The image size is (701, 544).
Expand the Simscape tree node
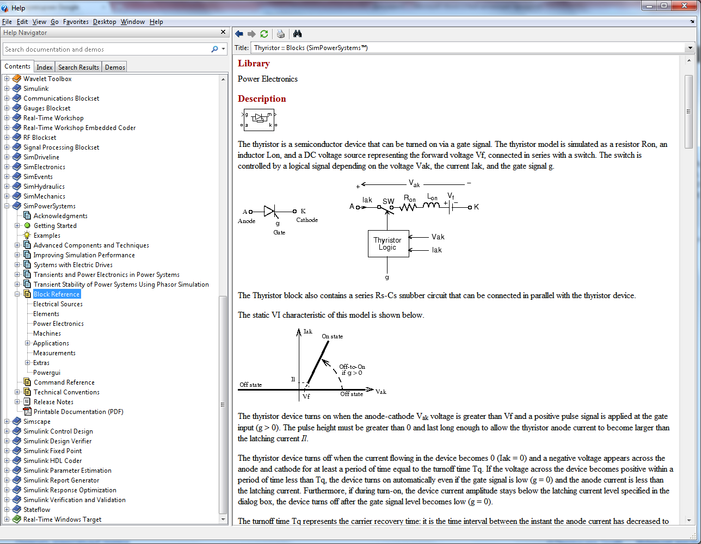pos(7,422)
